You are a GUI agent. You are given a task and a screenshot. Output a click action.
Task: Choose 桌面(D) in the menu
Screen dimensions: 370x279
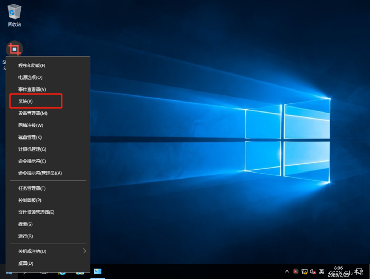[48, 263]
